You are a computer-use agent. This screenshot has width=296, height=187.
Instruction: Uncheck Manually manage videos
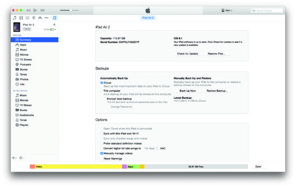(x=102, y=154)
